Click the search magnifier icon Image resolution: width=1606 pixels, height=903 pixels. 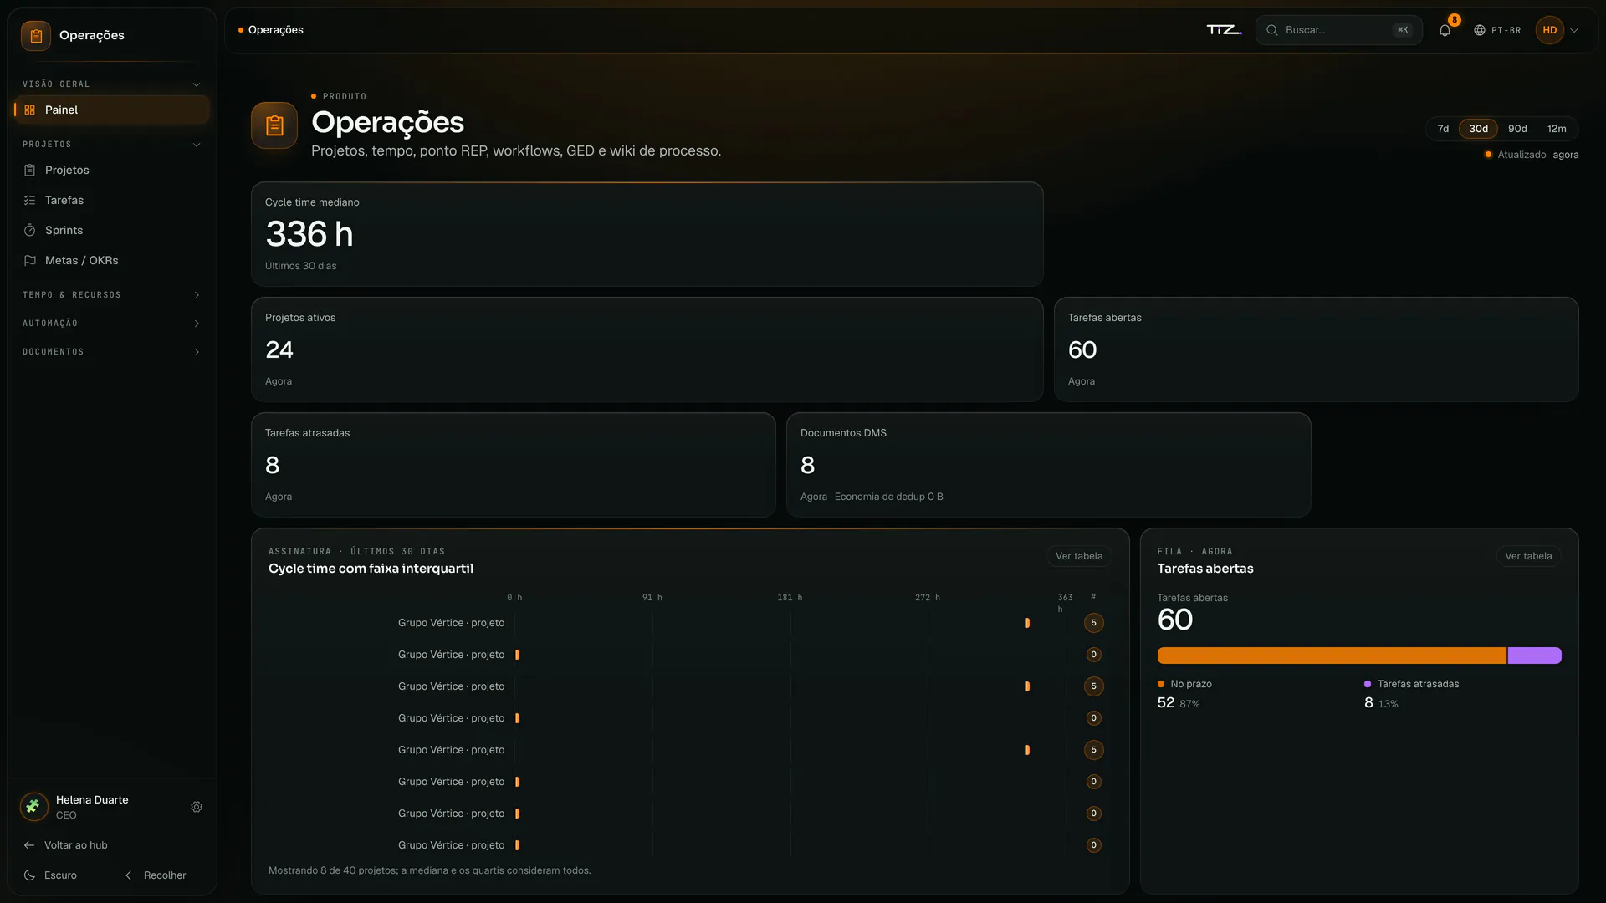(1272, 30)
